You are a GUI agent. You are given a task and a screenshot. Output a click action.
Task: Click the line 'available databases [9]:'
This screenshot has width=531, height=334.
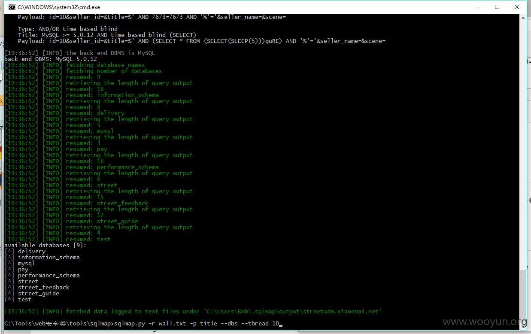46,245
